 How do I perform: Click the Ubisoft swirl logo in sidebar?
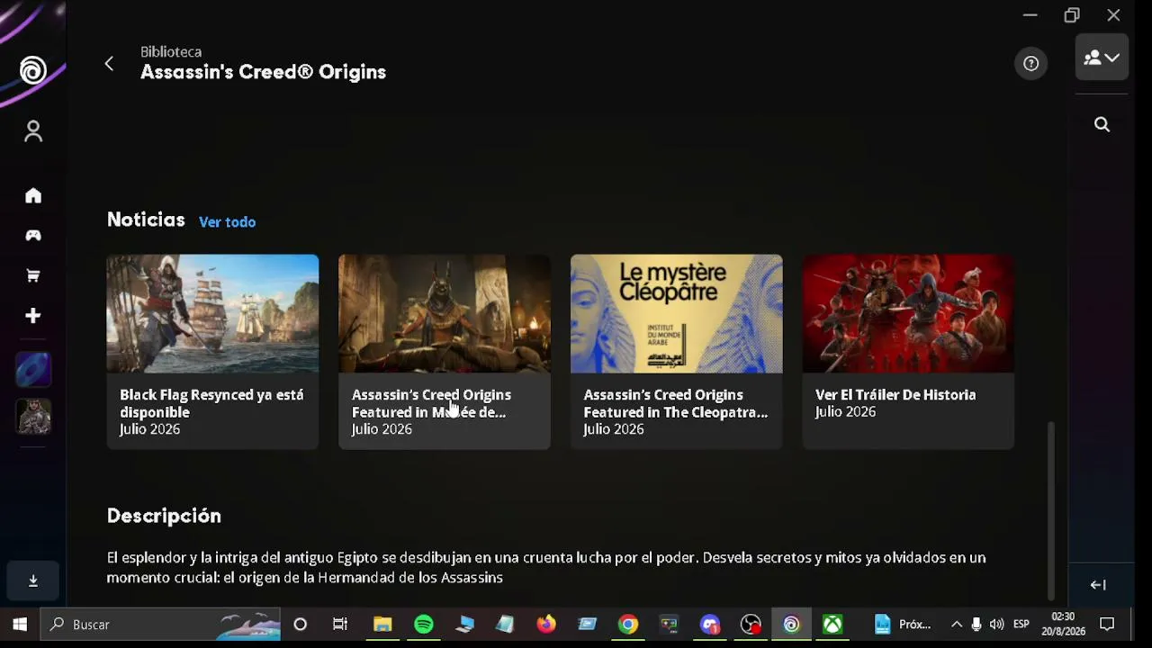pos(33,70)
